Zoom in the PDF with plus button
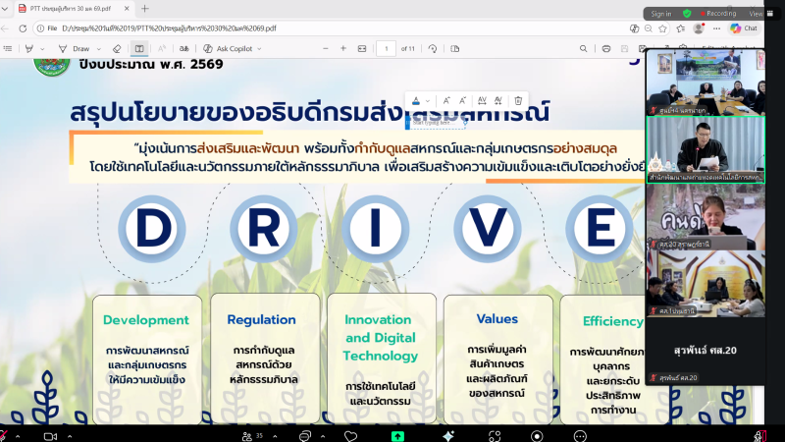Image resolution: width=785 pixels, height=442 pixels. (342, 48)
